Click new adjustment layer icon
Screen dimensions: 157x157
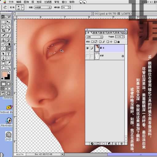click(110, 144)
